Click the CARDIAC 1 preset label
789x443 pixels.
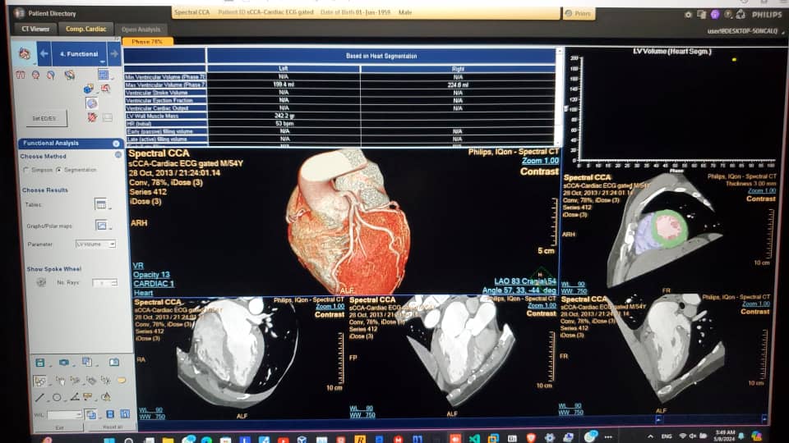(154, 284)
